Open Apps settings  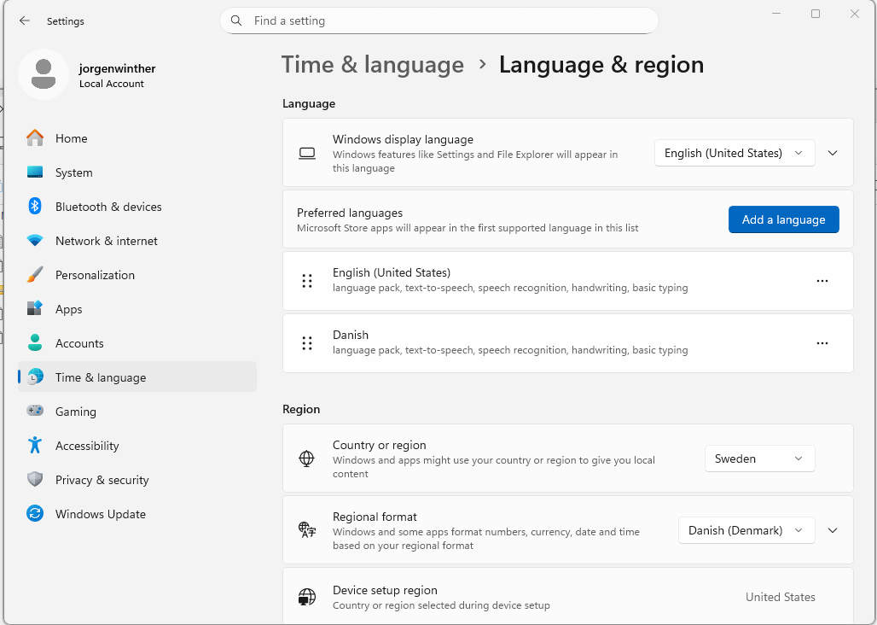(x=137, y=309)
